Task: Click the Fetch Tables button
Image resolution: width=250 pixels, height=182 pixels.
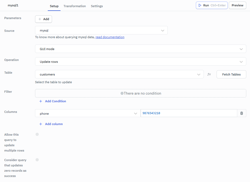Action: tap(231, 74)
